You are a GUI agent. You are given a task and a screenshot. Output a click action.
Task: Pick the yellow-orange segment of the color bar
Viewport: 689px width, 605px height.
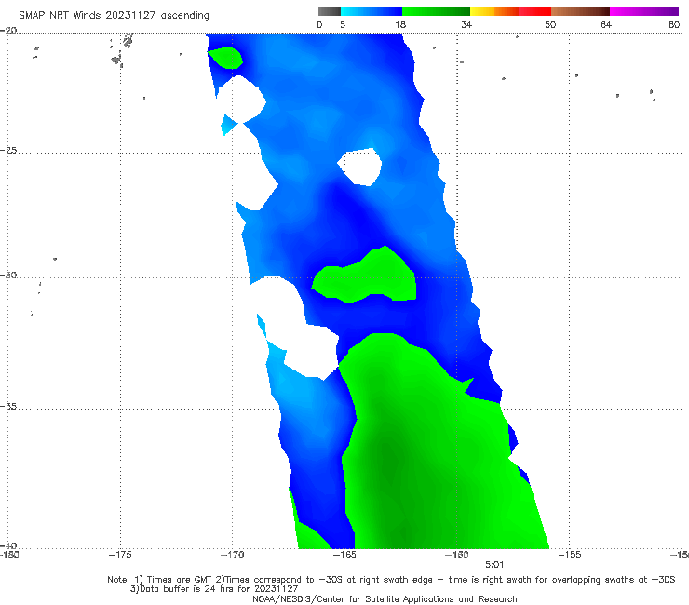tap(494, 11)
